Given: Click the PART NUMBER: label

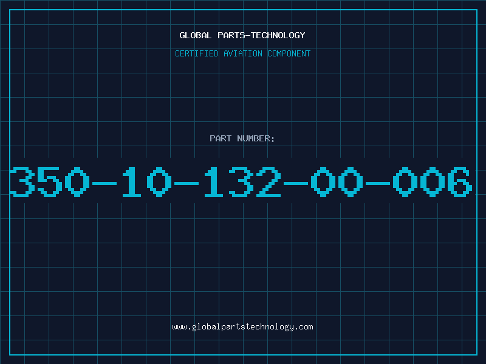Looking at the screenshot, I should 242,138.
